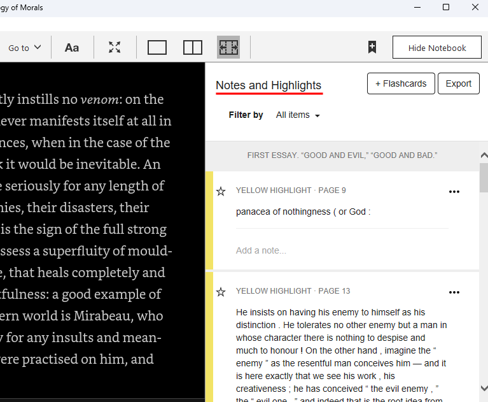The width and height of the screenshot is (488, 402).
Task: Expand the All items filter dropdown
Action: [x=298, y=115]
